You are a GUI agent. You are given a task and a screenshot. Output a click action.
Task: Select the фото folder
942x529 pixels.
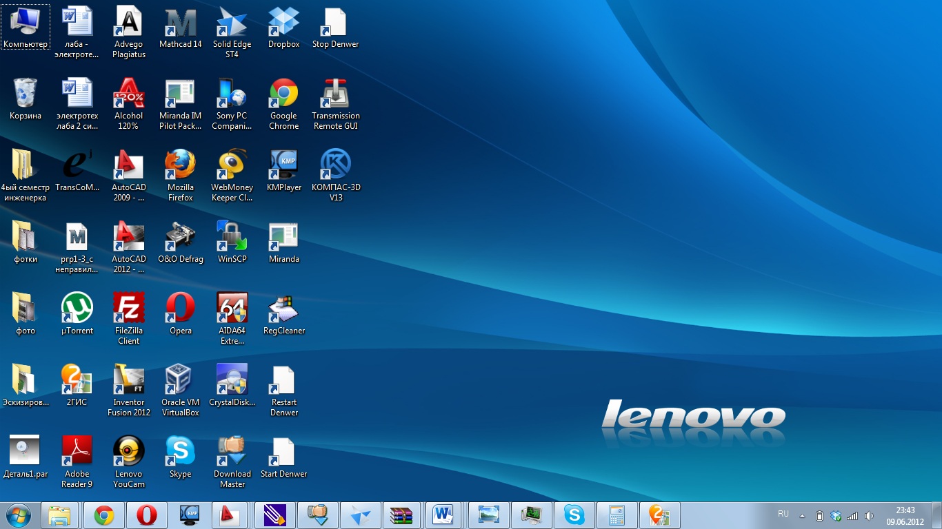pos(26,314)
